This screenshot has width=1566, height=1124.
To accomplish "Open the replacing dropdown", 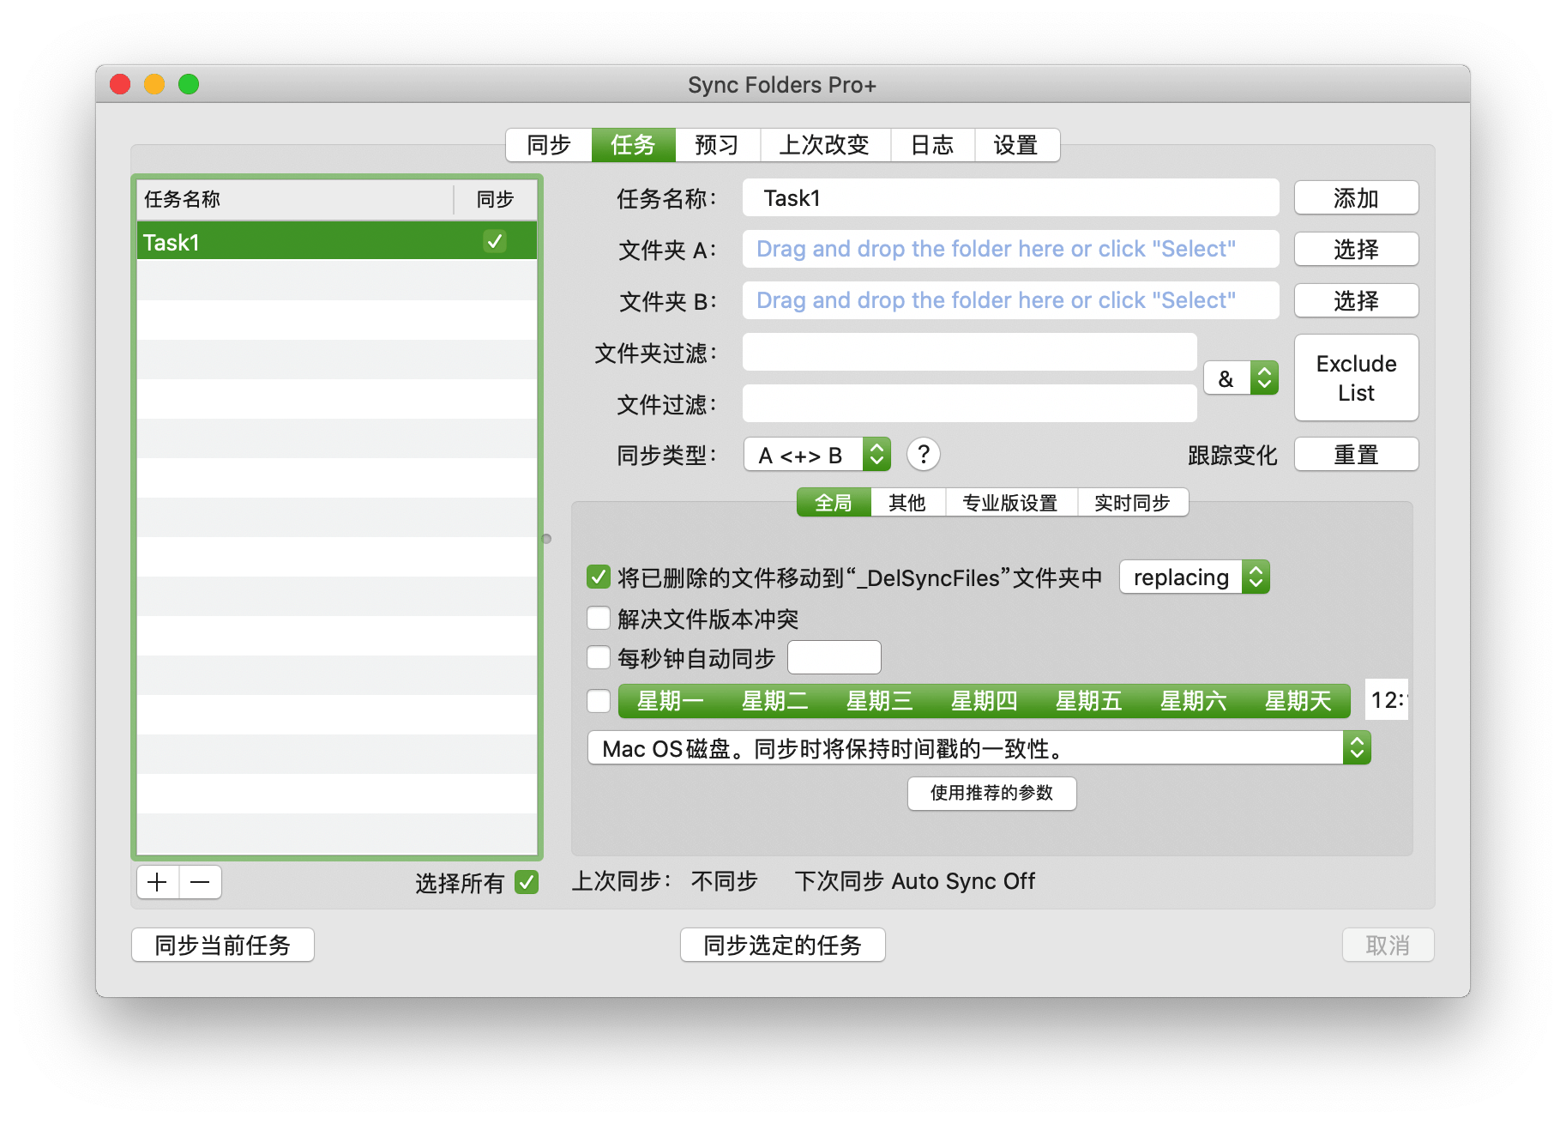I will (x=1193, y=577).
